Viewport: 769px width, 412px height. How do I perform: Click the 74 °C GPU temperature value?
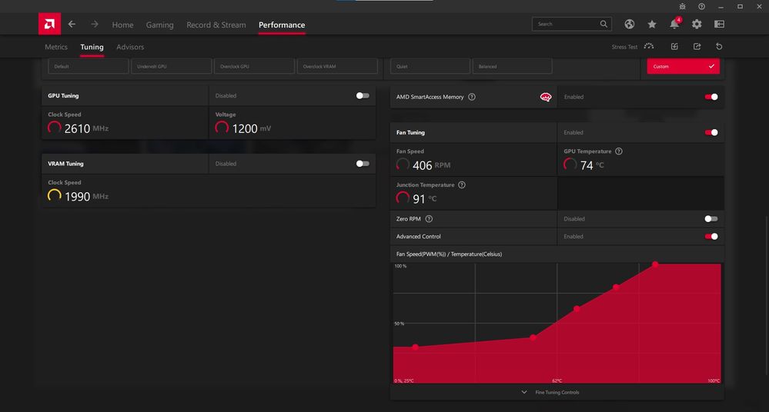(x=587, y=165)
